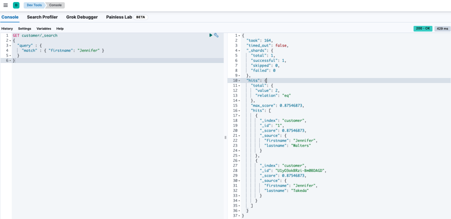Grab the panel resize divider handle
Viewport: 451px width, 219px height.
pos(225,137)
